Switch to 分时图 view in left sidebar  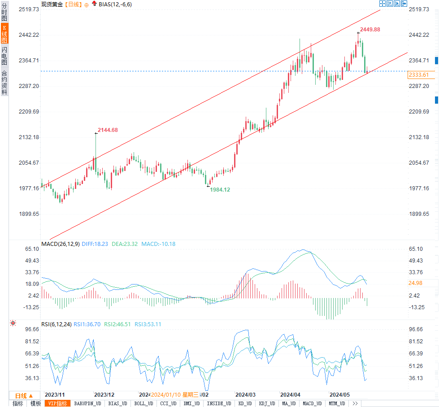[4, 13]
